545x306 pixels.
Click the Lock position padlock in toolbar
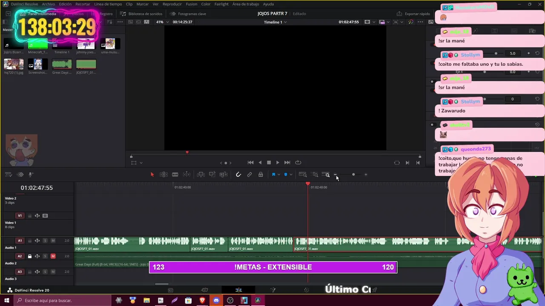click(261, 175)
